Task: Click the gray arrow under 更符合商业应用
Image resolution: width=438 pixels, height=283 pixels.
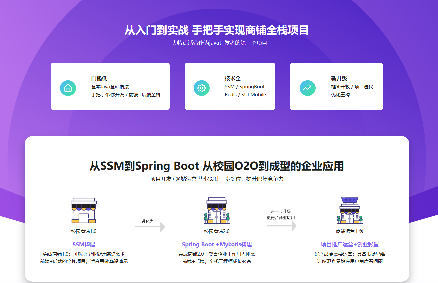Action: 282,226
